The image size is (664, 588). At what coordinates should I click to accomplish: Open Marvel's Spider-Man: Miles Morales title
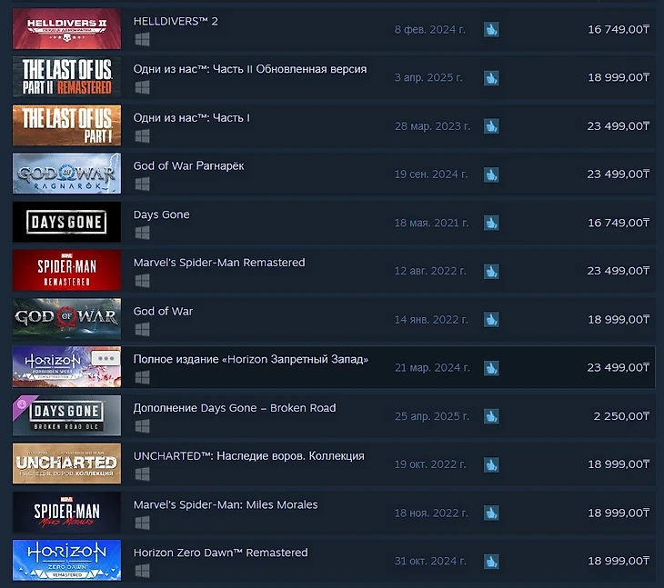pos(226,504)
